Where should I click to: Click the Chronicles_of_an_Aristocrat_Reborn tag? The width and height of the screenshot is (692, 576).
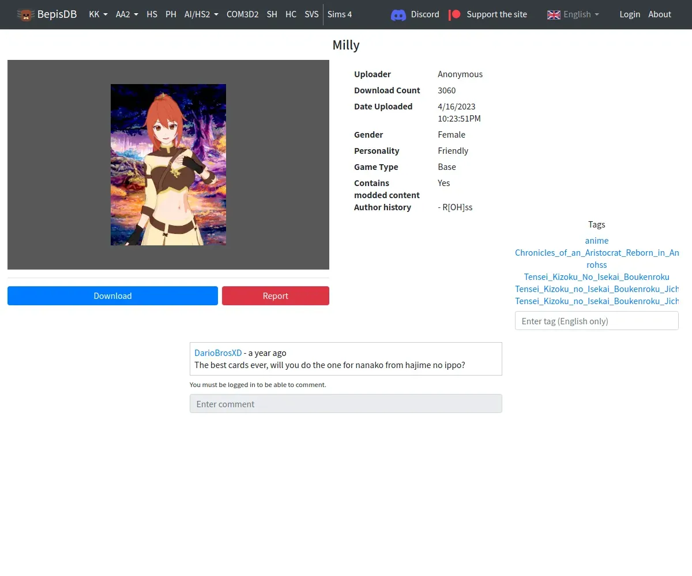click(597, 253)
